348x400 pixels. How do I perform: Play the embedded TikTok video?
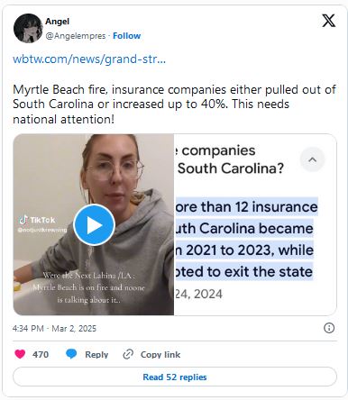coord(95,225)
